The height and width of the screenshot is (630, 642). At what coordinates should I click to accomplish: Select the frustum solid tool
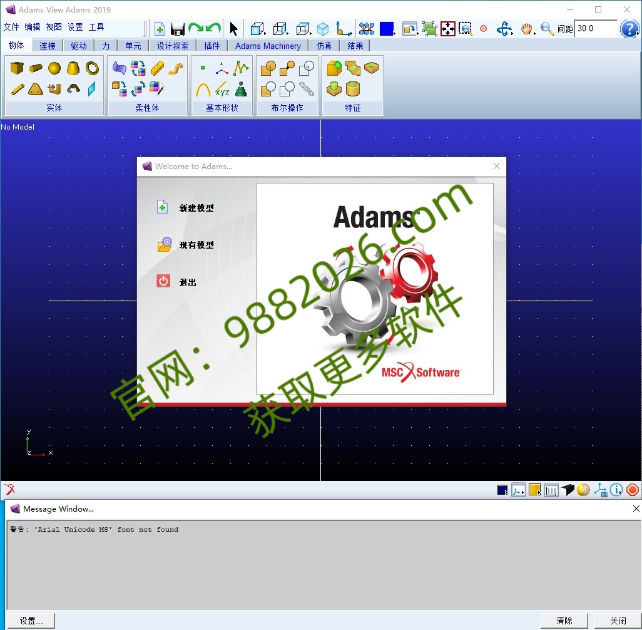point(73,68)
